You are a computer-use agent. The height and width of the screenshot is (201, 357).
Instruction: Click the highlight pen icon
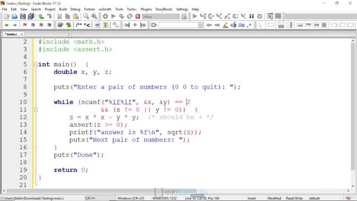(x=225, y=25)
